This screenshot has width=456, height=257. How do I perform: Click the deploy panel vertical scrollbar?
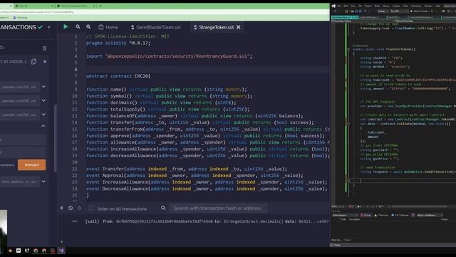[55, 138]
